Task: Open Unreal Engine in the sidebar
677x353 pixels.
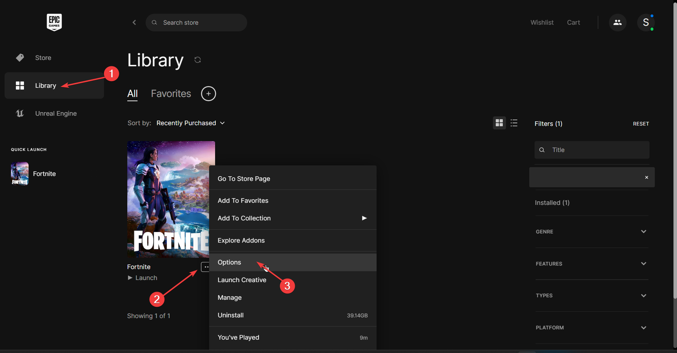Action: click(54, 113)
